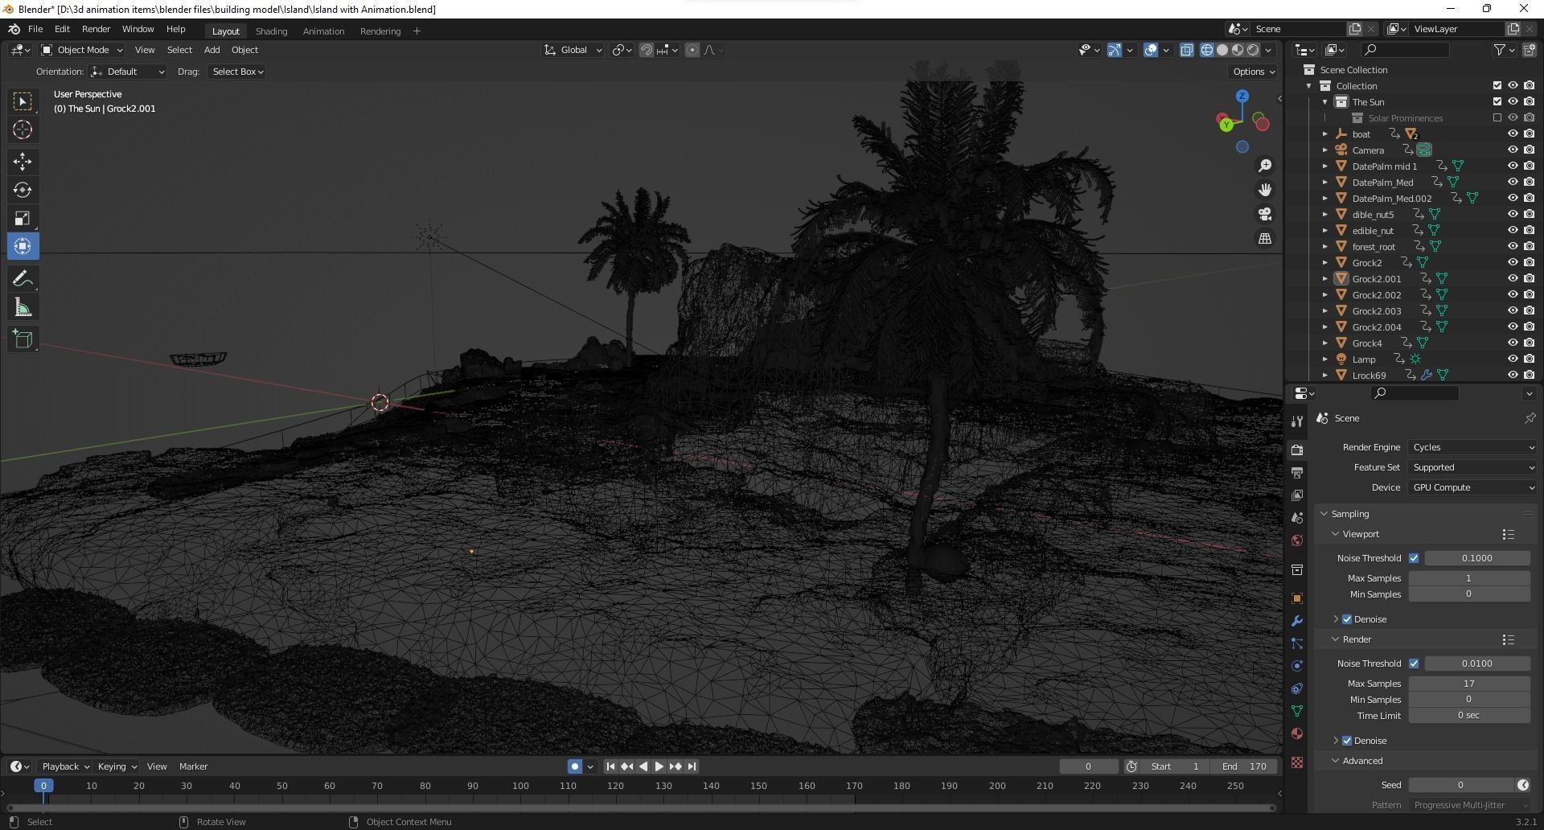The width and height of the screenshot is (1544, 830).
Task: Open the Drag Select Box dropdown
Action: tap(238, 72)
